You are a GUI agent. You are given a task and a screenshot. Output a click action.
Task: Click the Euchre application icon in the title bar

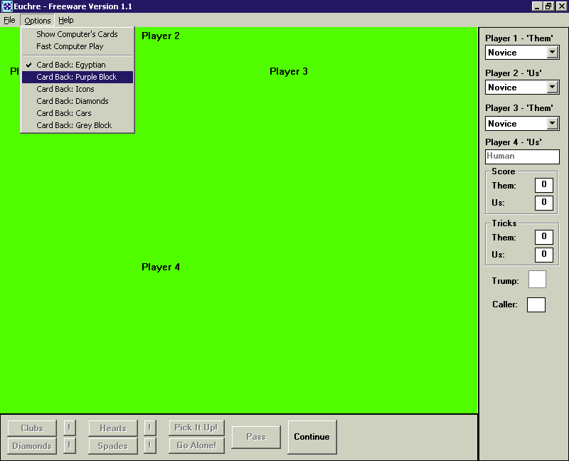(7, 6)
